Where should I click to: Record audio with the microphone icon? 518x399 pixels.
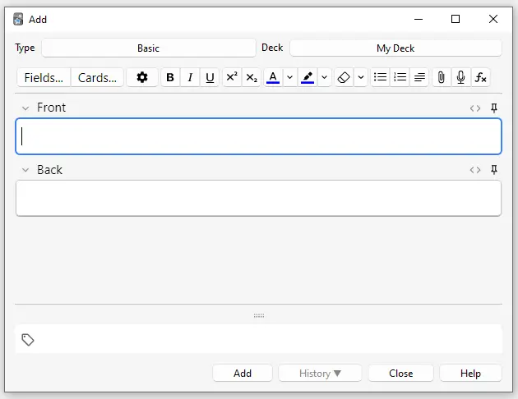(460, 77)
